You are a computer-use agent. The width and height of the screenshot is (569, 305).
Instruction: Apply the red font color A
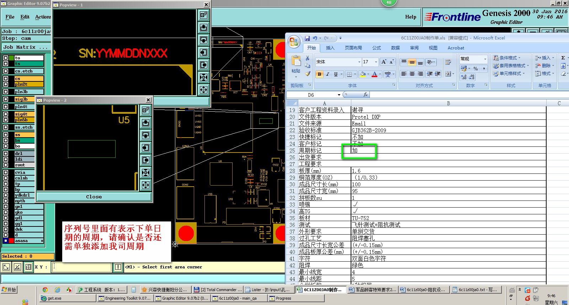pos(374,74)
